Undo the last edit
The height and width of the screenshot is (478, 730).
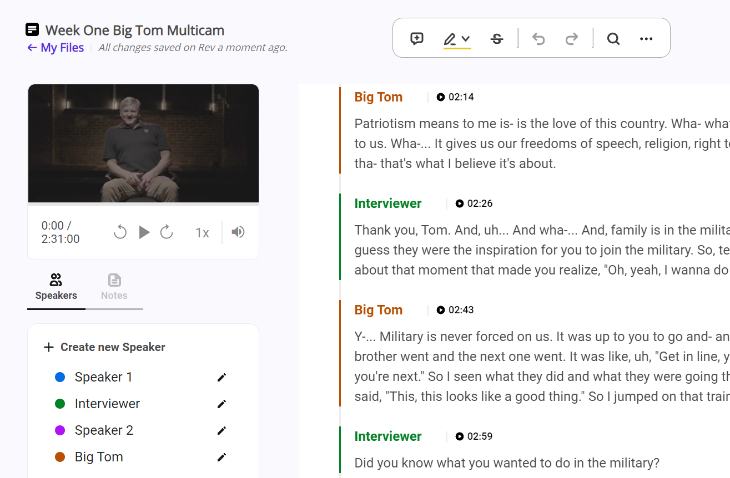pyautogui.click(x=538, y=39)
